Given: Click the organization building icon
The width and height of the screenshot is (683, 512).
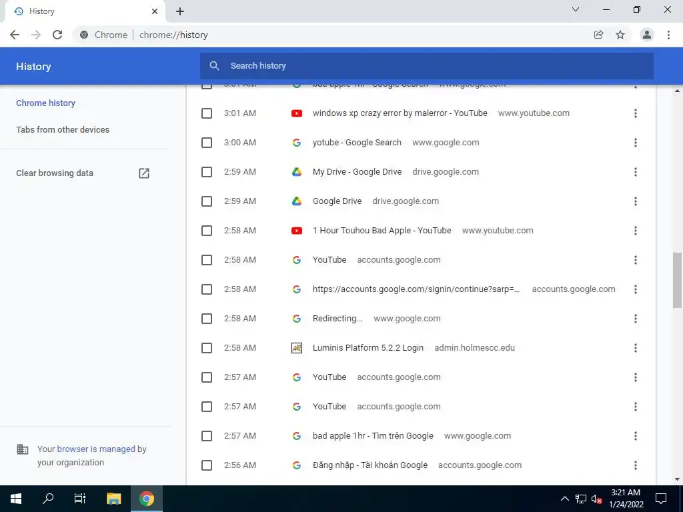Looking at the screenshot, I should click(22, 449).
